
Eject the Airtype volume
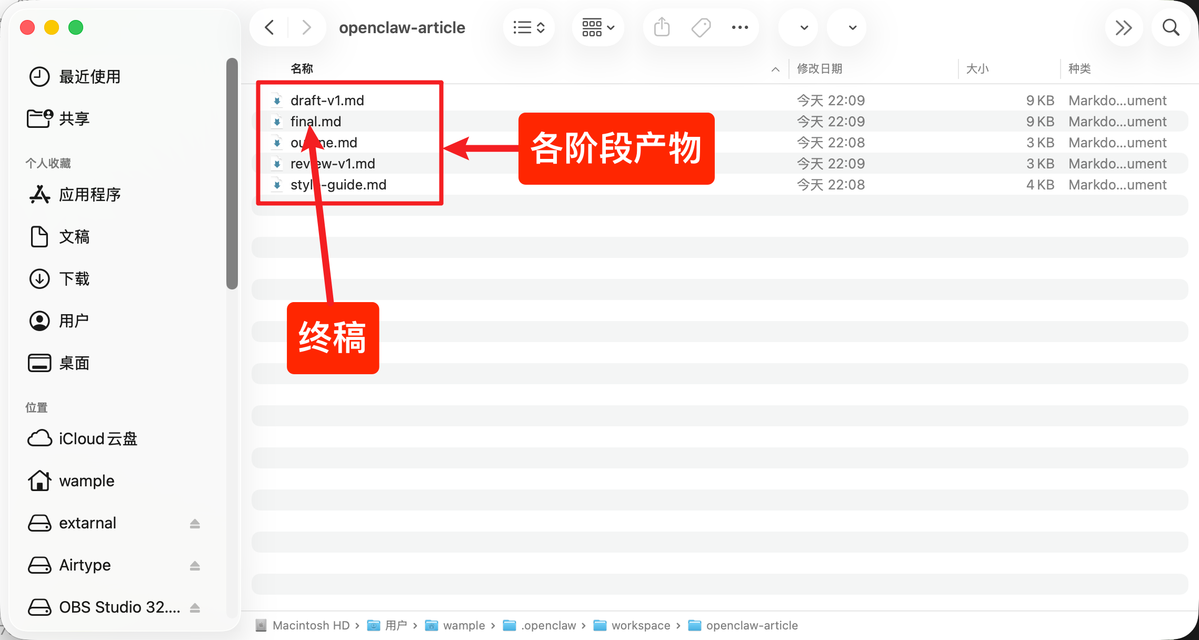coord(195,565)
